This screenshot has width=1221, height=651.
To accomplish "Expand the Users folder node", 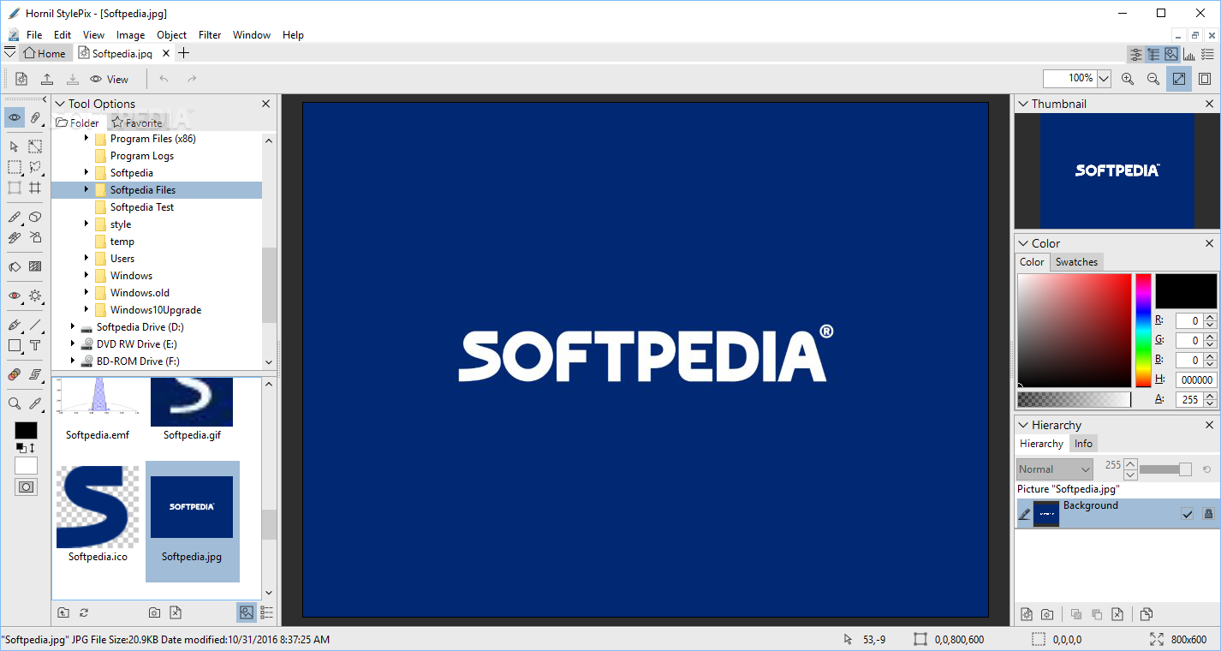I will [x=86, y=258].
